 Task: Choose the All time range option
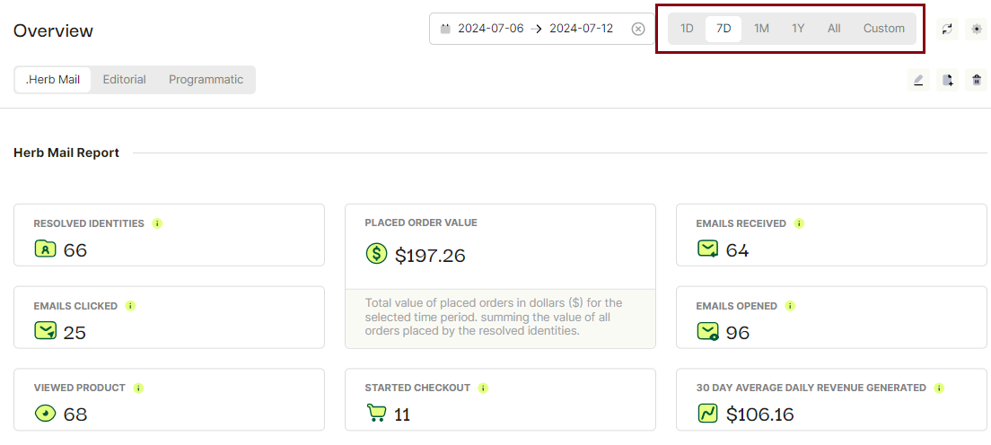tap(834, 29)
